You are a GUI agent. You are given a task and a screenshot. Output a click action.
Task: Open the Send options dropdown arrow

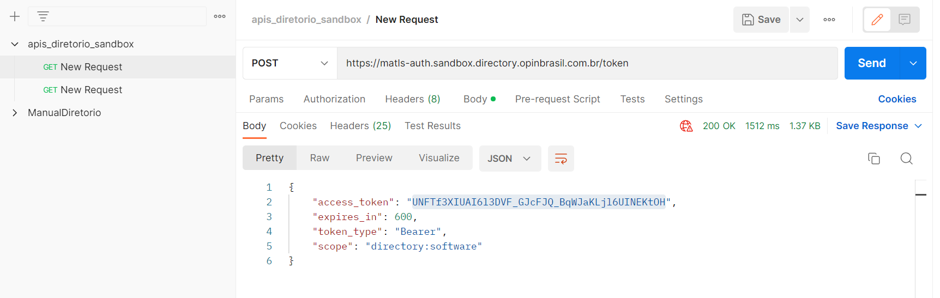tap(913, 63)
